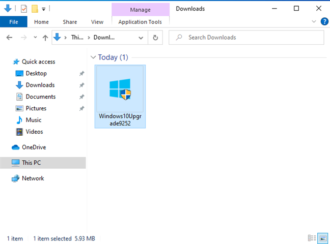The width and height of the screenshot is (330, 244).
Task: Click 'Downl...' breadcrumb in address bar
Action: pyautogui.click(x=104, y=38)
